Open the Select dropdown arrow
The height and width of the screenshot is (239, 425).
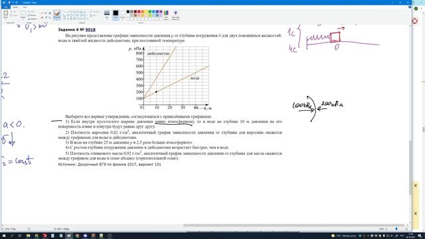(x=23, y=19)
